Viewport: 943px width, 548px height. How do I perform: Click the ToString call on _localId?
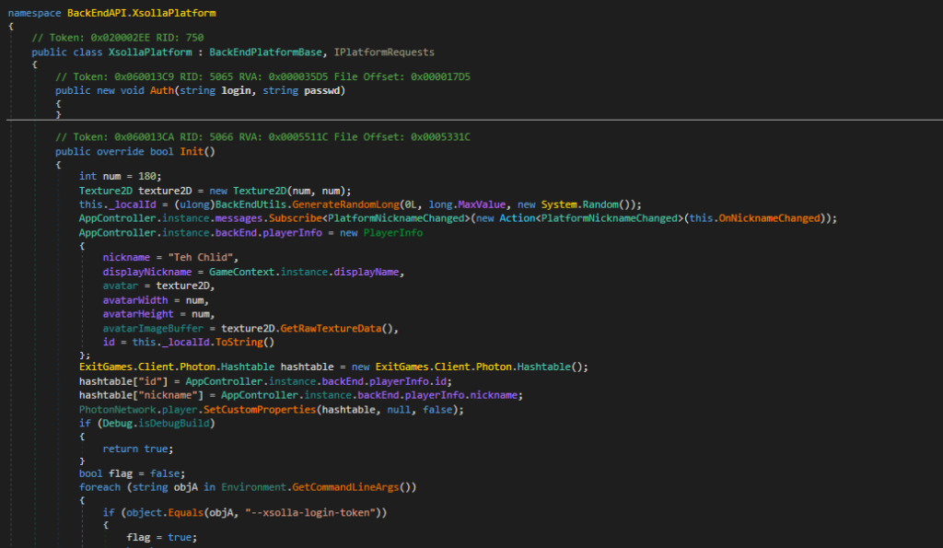point(239,342)
